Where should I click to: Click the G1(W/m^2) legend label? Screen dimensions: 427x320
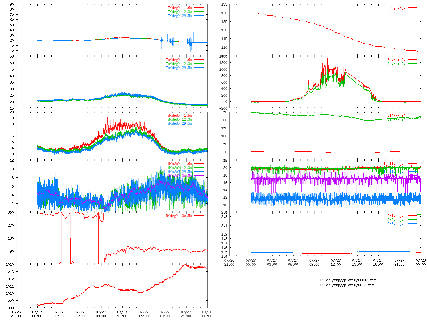coord(396,115)
